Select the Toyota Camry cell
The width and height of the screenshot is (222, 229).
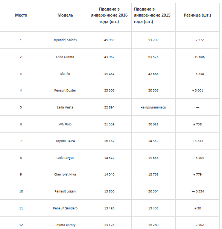pos(65,225)
